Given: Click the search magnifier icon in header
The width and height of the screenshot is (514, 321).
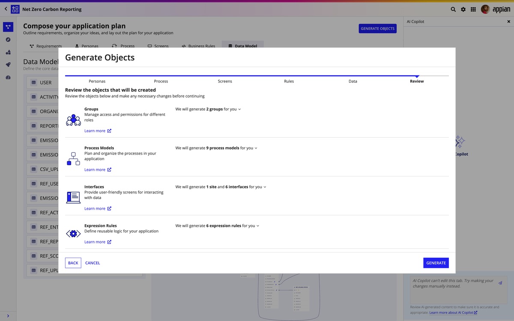Looking at the screenshot, I should pos(453,9).
